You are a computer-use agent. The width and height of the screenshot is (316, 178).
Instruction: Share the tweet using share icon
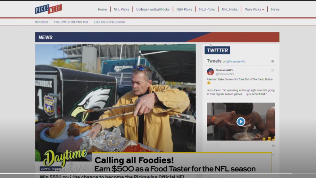click(217, 145)
